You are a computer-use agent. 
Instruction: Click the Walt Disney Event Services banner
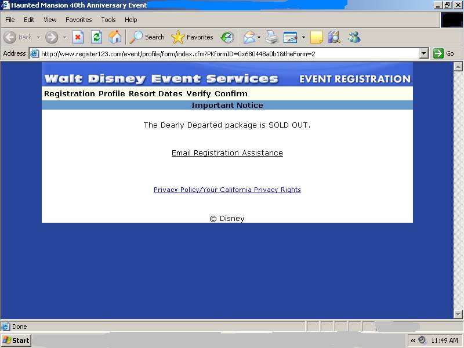point(161,79)
